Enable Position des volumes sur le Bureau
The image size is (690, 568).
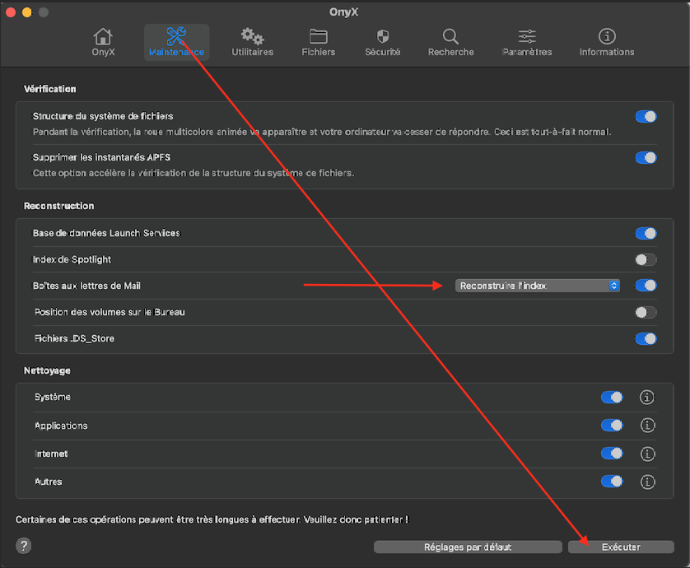[646, 312]
